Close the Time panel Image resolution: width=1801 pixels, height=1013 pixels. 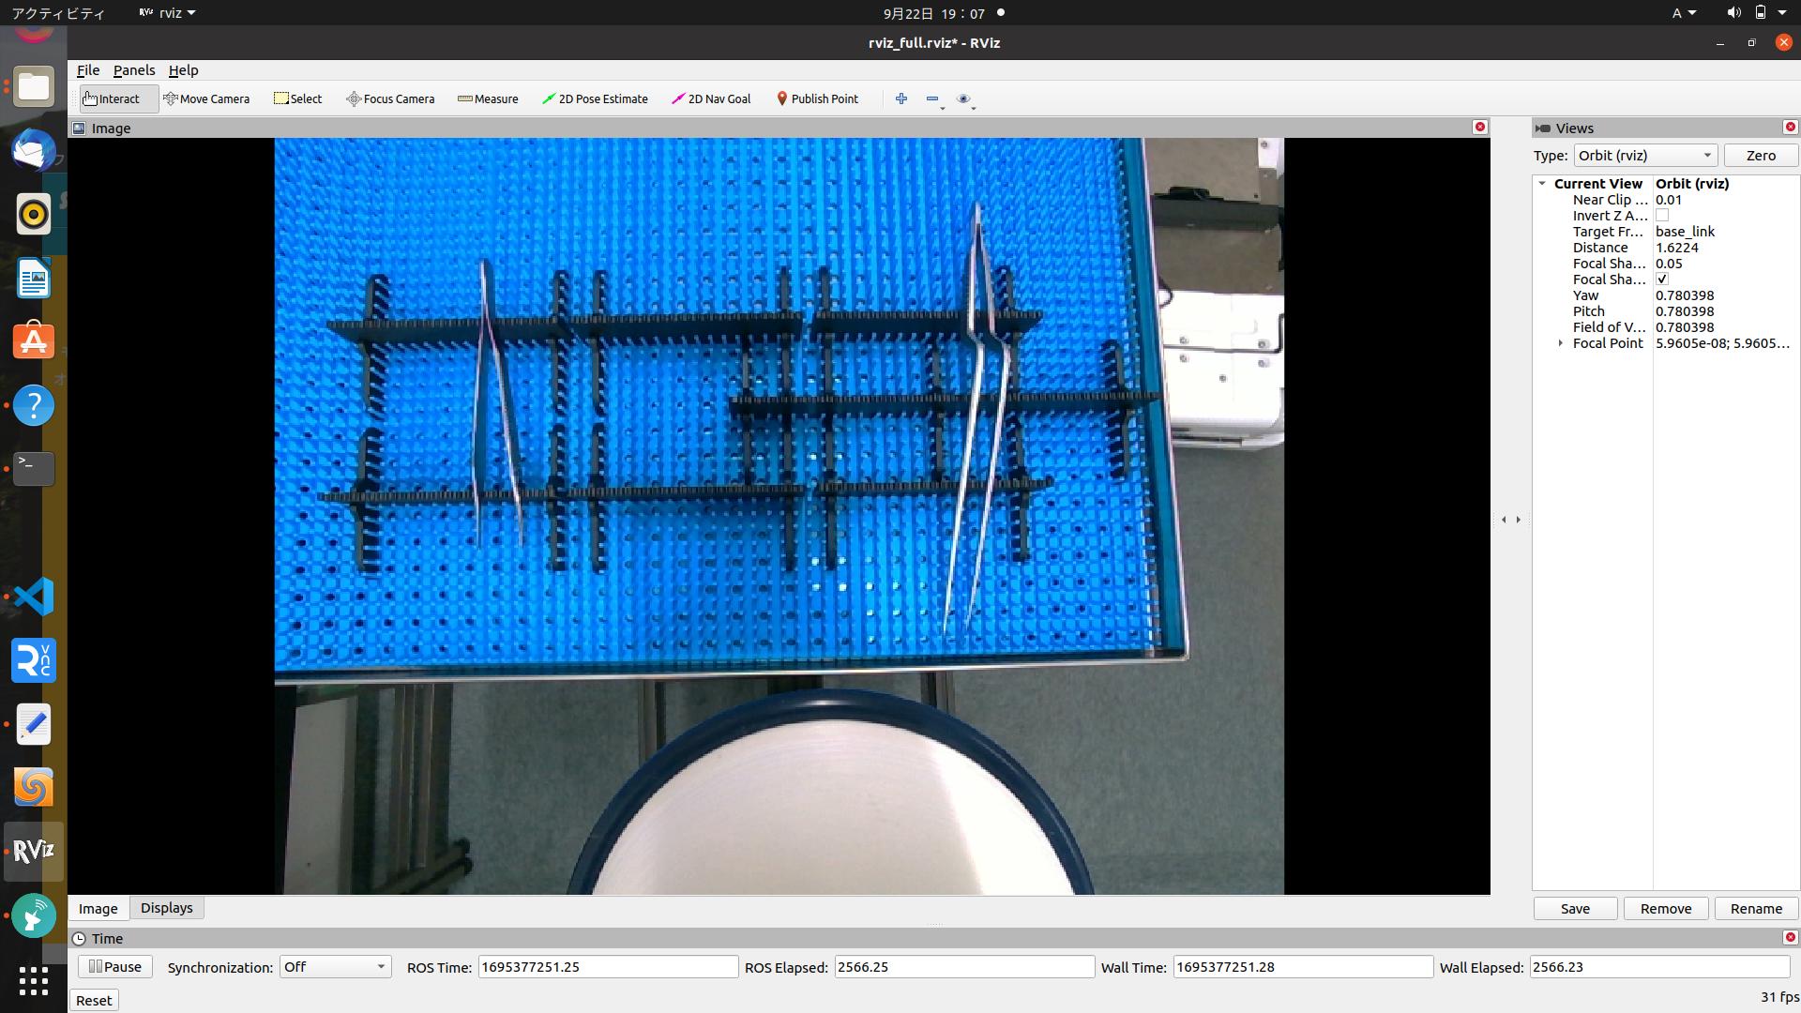point(1790,937)
